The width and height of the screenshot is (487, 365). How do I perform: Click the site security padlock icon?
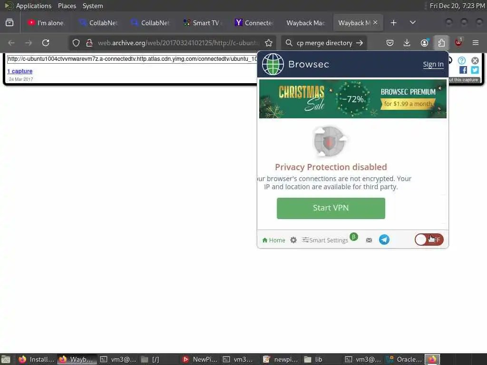coord(89,43)
